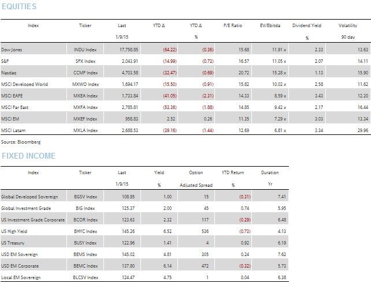Select the Duration column header

coord(269,172)
